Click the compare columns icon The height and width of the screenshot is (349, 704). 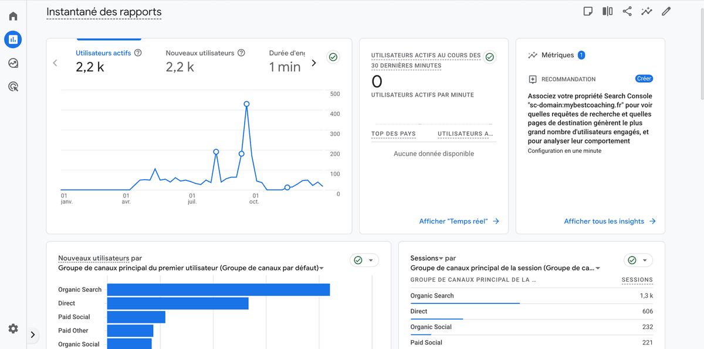pyautogui.click(x=607, y=11)
